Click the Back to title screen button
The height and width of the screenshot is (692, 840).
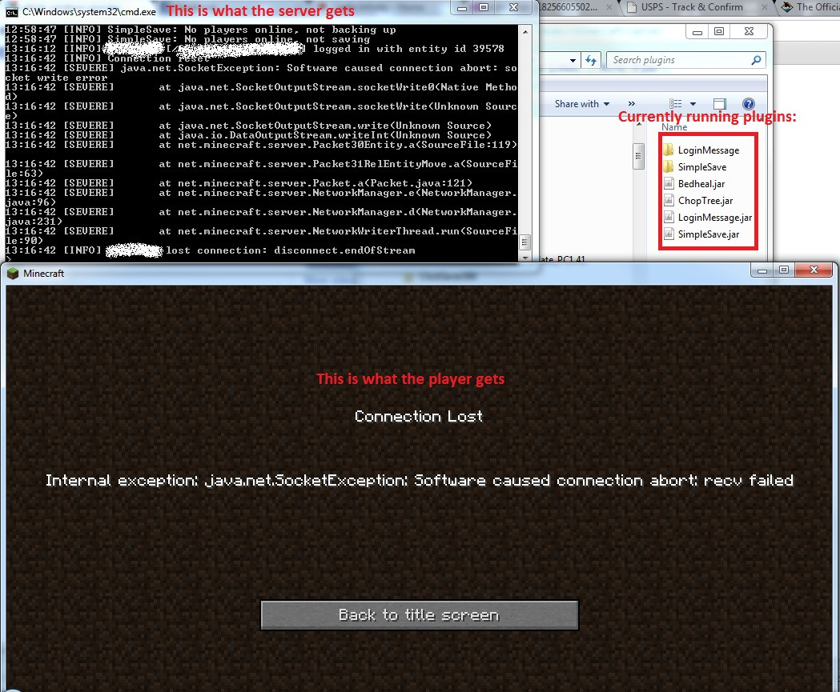click(x=419, y=616)
